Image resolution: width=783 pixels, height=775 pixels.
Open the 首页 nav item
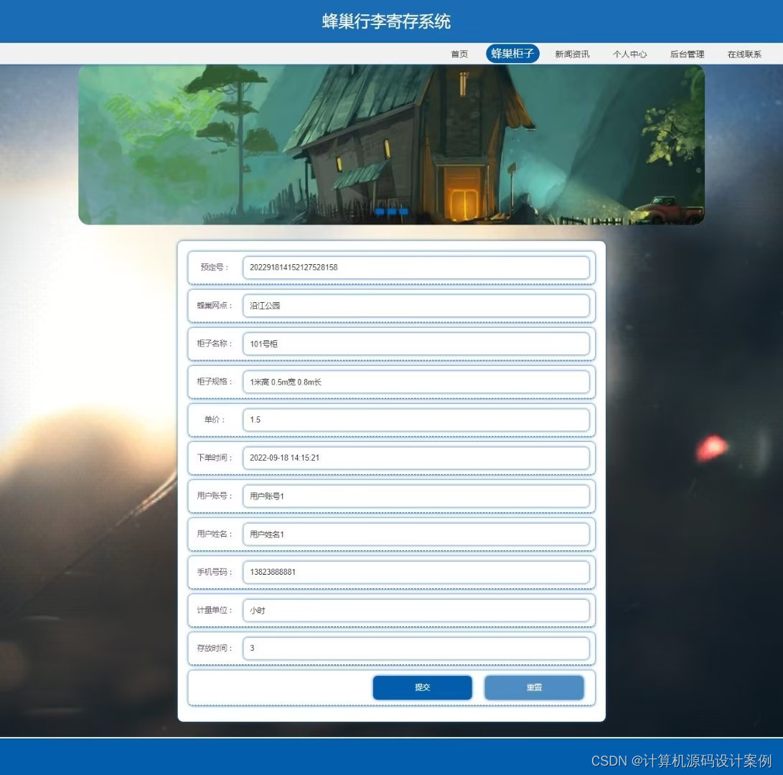pyautogui.click(x=459, y=54)
